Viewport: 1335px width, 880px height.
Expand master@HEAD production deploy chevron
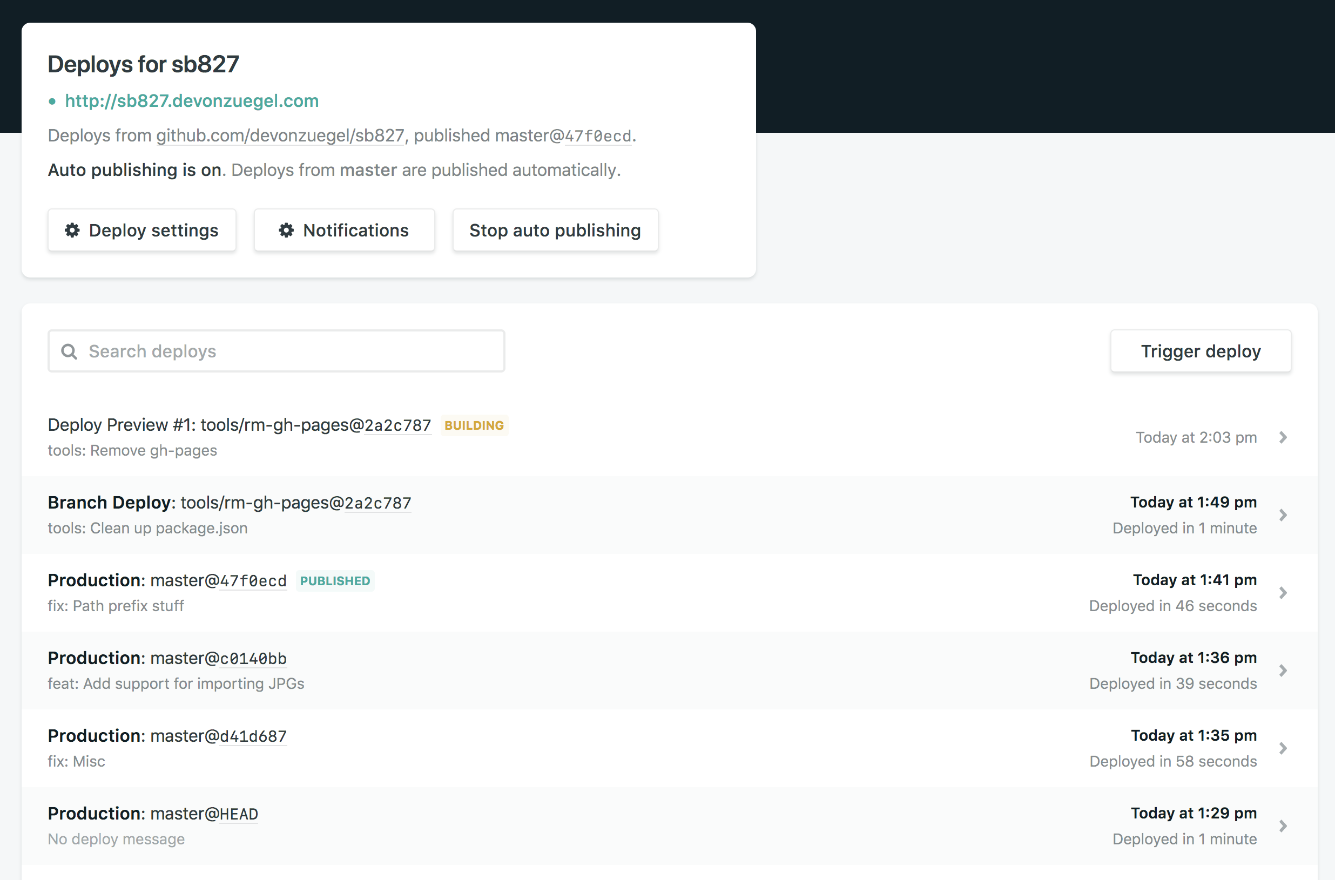point(1283,826)
